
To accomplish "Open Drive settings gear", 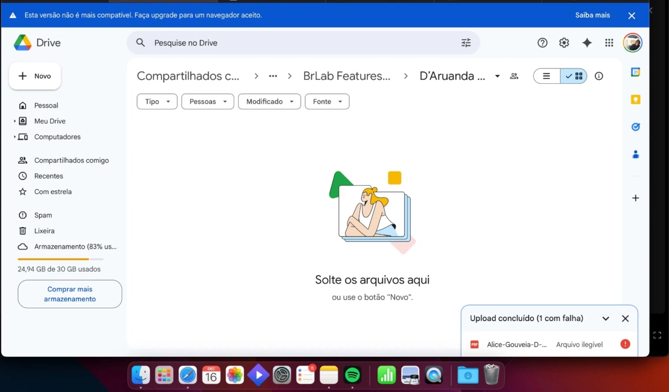I will point(564,42).
